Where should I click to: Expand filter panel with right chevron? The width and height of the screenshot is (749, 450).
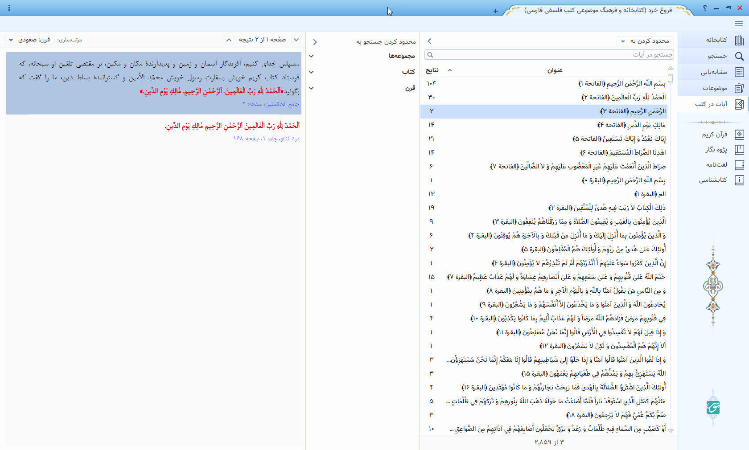point(315,42)
